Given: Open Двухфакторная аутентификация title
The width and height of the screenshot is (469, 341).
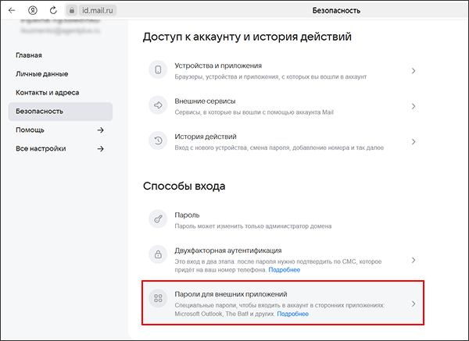Looking at the screenshot, I should click(x=228, y=250).
